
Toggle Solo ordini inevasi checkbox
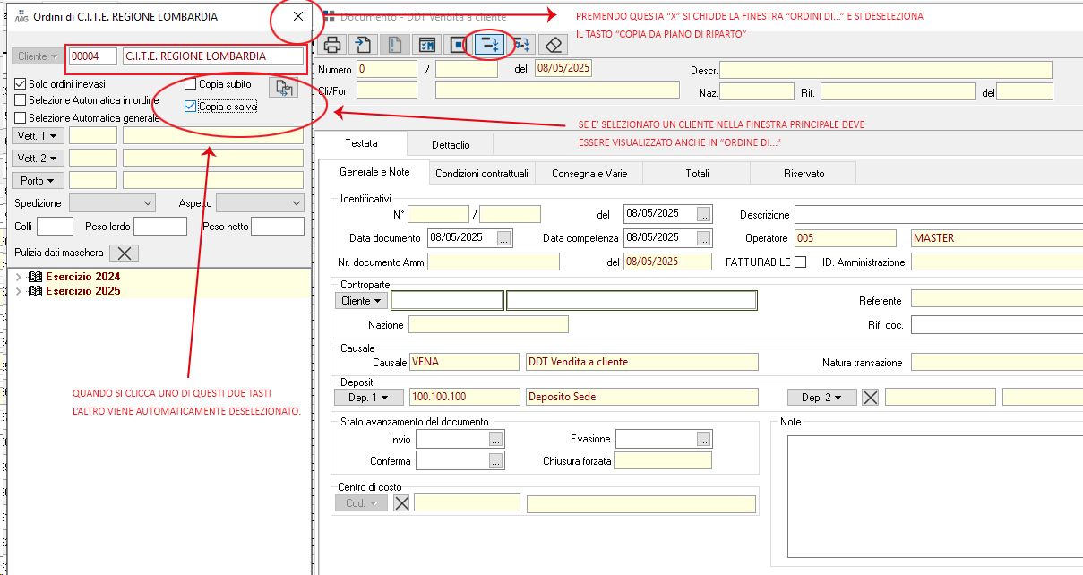click(x=21, y=84)
